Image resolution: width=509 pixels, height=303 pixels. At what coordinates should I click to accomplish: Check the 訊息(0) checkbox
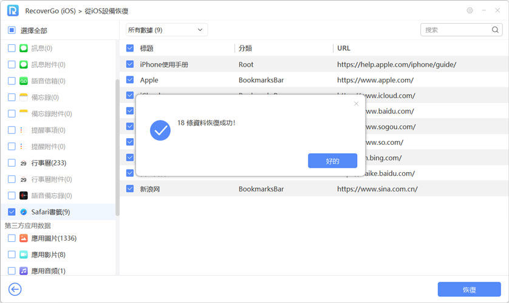(12, 48)
